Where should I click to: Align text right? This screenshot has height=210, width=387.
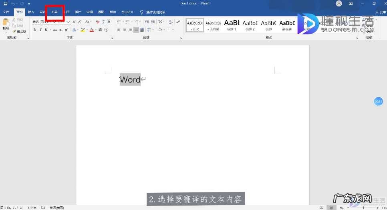[x=130, y=30]
